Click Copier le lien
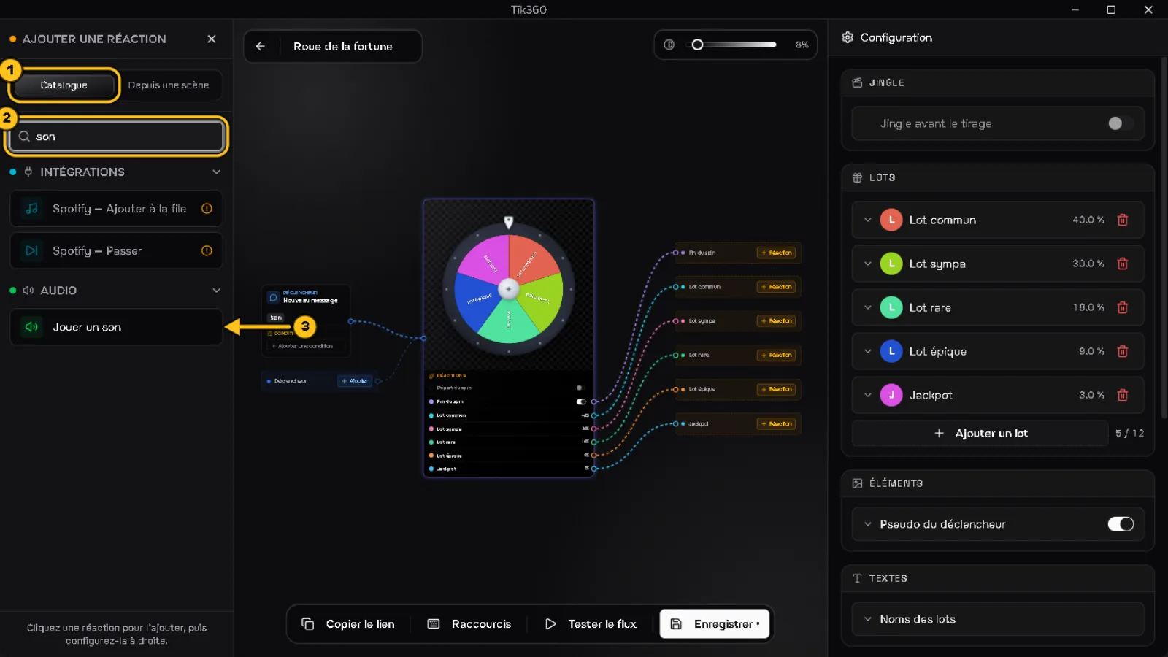Image resolution: width=1168 pixels, height=657 pixels. (x=348, y=624)
